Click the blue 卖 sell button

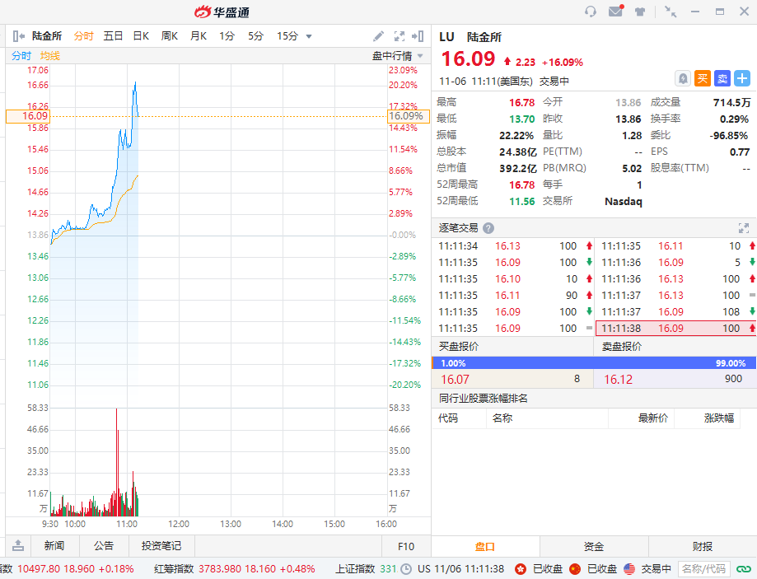point(722,78)
